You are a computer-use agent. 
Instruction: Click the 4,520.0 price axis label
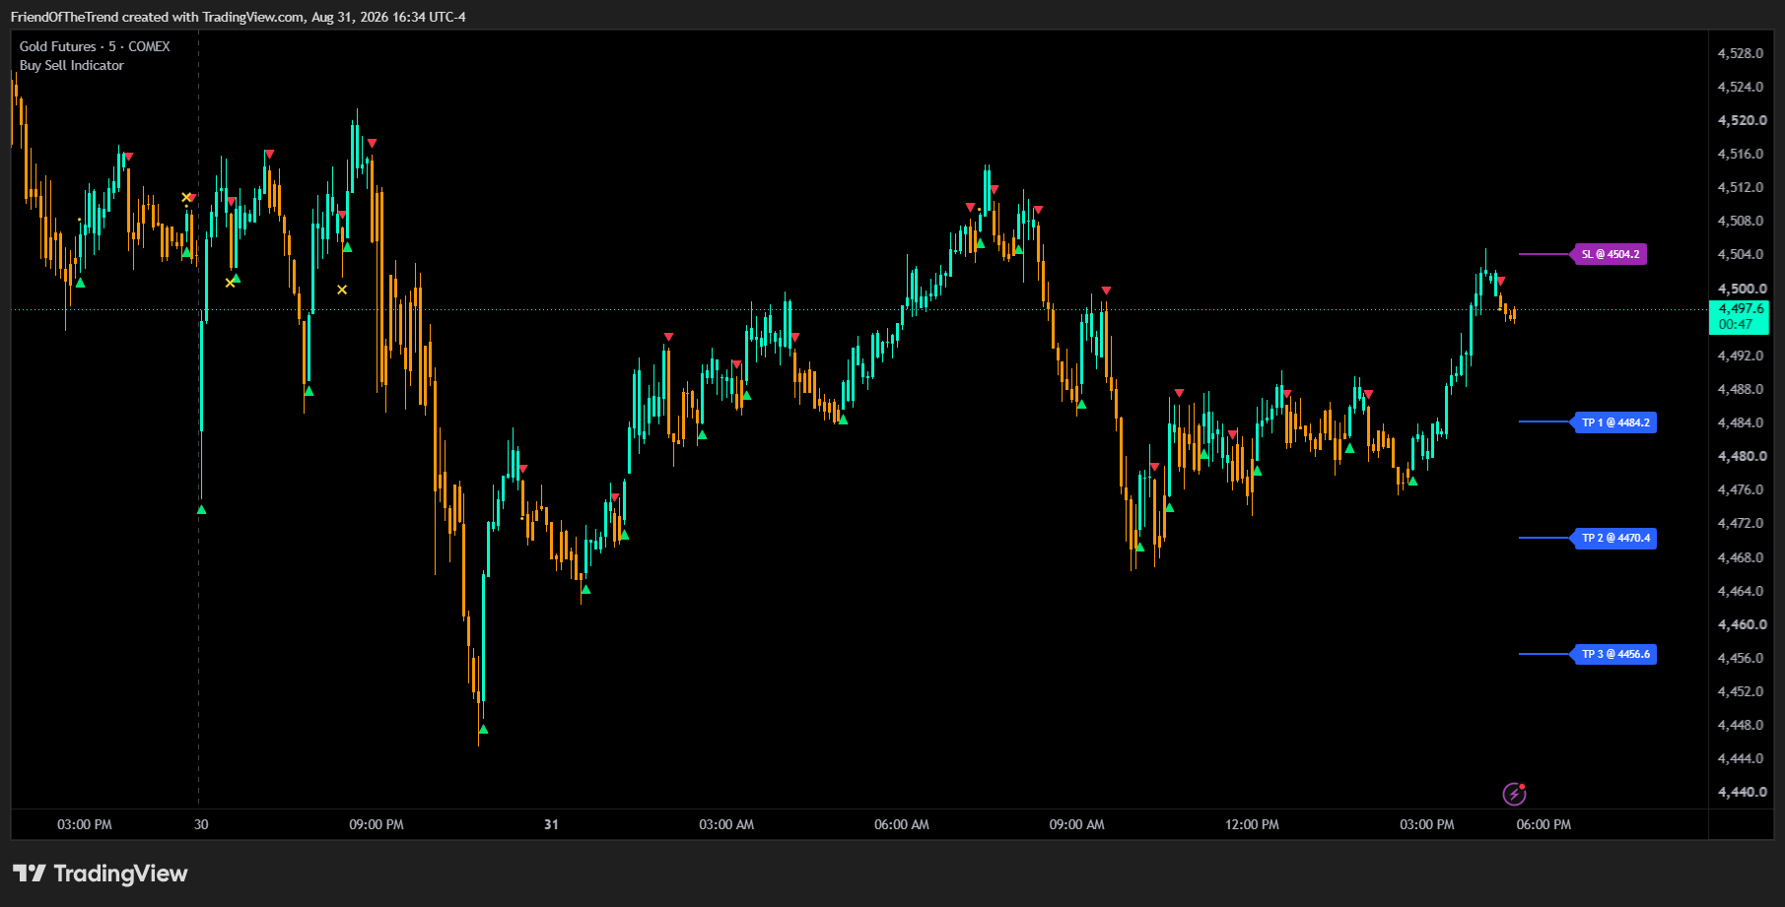[1741, 120]
